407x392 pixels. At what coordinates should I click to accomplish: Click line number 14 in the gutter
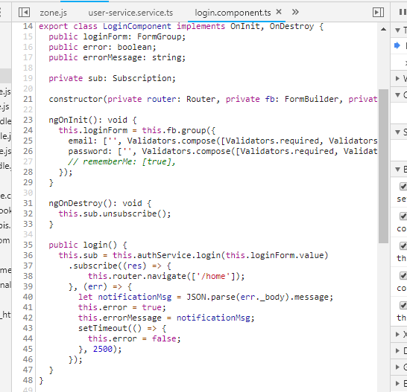click(x=28, y=26)
